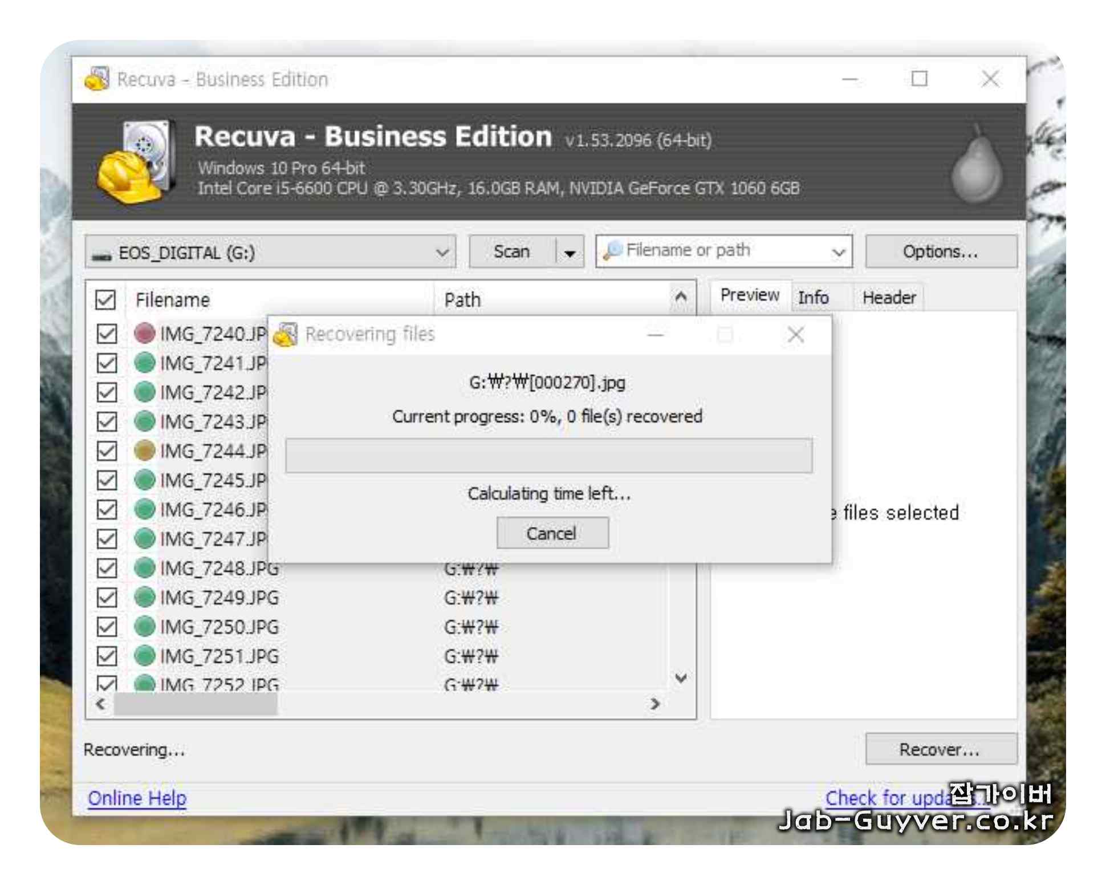Click the Recovering files dialog title icon

click(286, 334)
